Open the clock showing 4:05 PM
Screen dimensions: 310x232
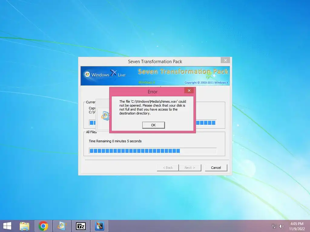point(297,226)
